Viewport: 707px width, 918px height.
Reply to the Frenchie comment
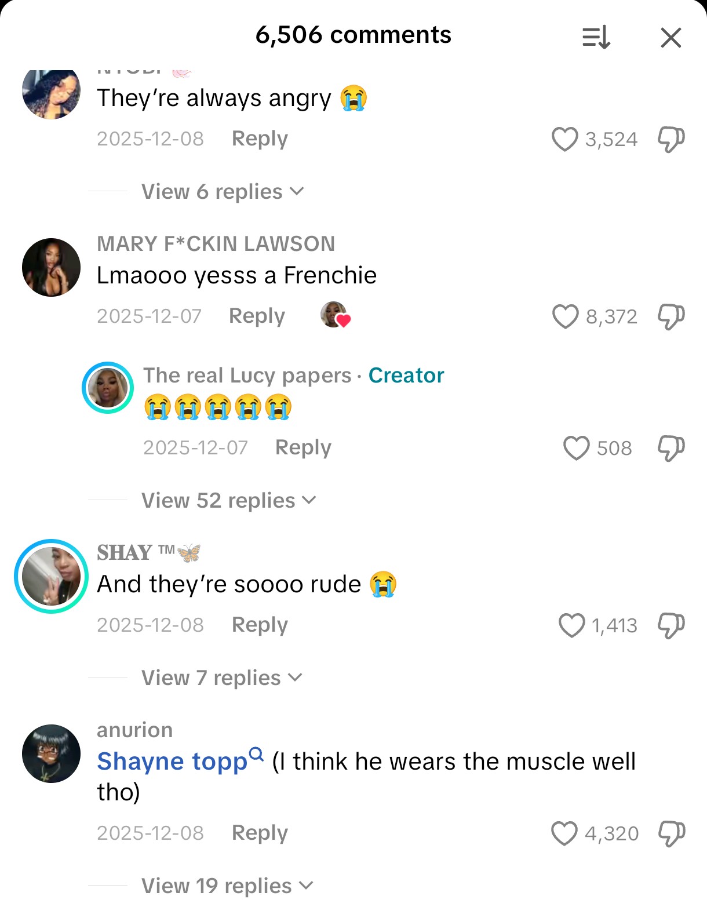click(x=257, y=316)
